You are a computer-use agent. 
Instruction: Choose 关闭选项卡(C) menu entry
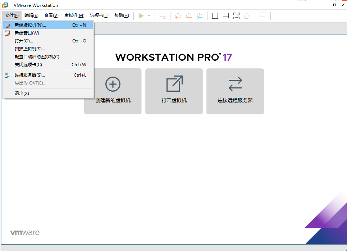48,65
